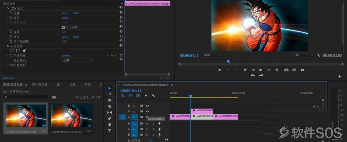Open the timeline panel menu

point(172,85)
